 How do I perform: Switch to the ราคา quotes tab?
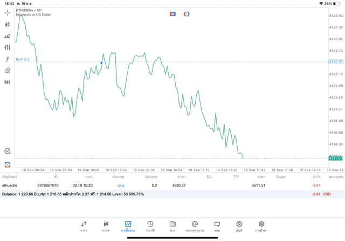(x=84, y=226)
